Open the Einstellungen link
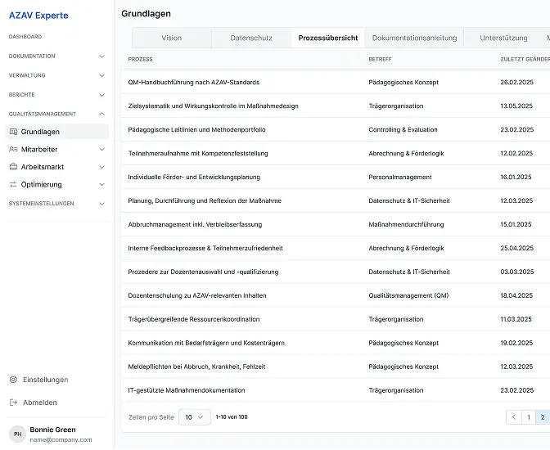This screenshot has height=450, width=550. coord(45,380)
